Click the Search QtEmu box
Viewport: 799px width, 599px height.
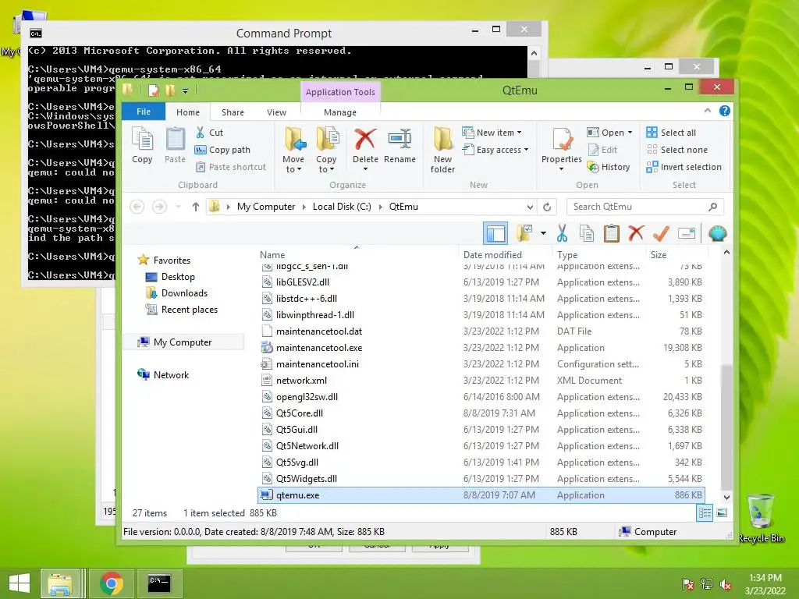[x=645, y=207]
